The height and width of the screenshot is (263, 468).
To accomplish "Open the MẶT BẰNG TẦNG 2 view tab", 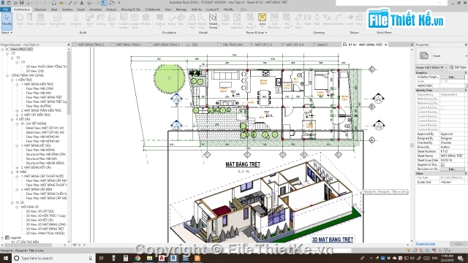I will point(91,45).
